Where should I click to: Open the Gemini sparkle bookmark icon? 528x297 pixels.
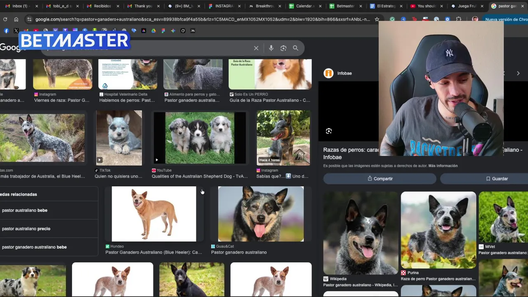[x=173, y=31]
